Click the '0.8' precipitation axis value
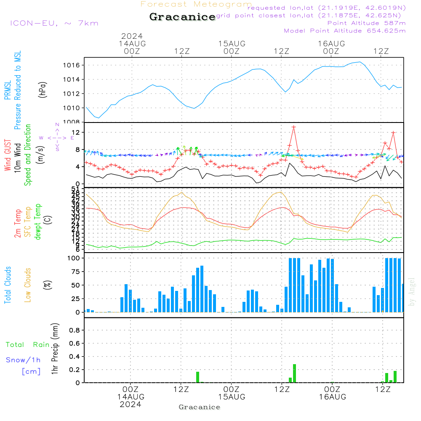The image size is (421, 421). tap(75, 330)
